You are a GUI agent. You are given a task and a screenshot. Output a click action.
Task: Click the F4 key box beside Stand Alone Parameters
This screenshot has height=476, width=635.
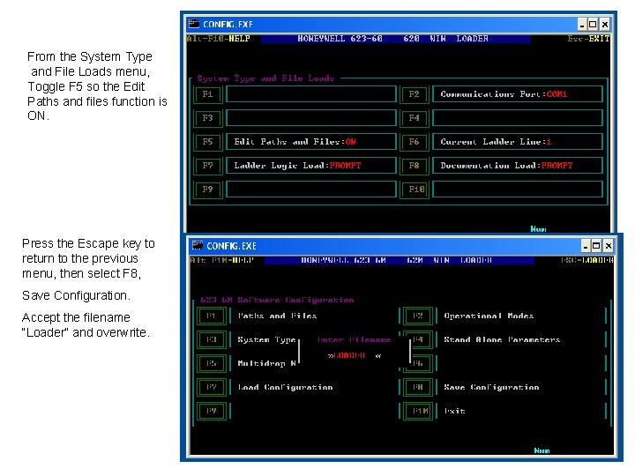point(417,339)
